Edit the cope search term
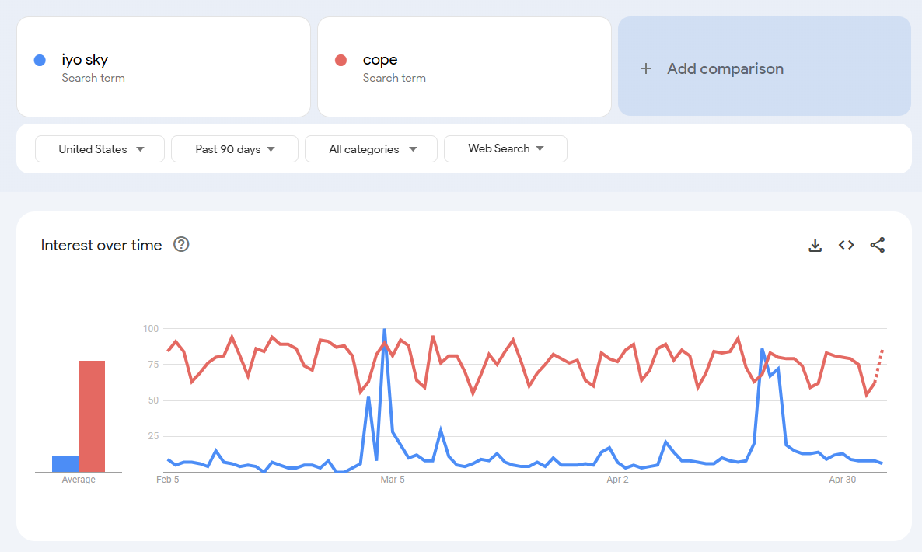The height and width of the screenshot is (552, 922). [x=380, y=60]
